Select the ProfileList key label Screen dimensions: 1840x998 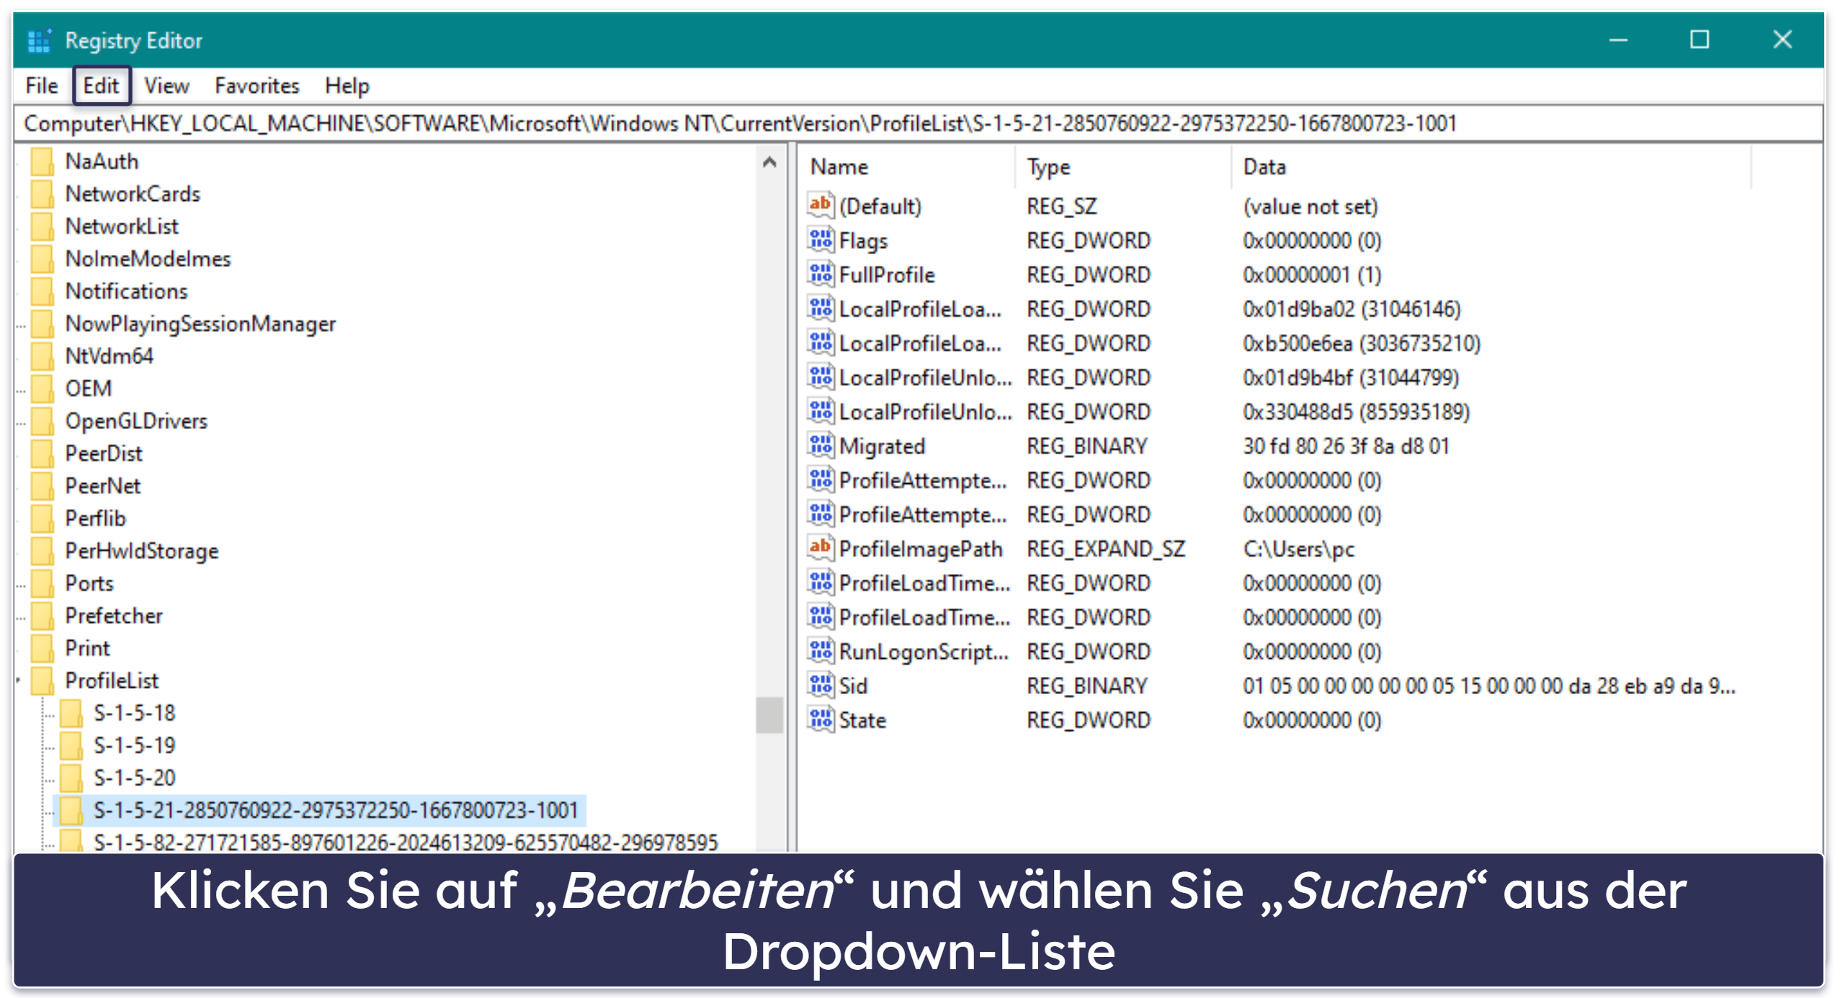tap(112, 680)
